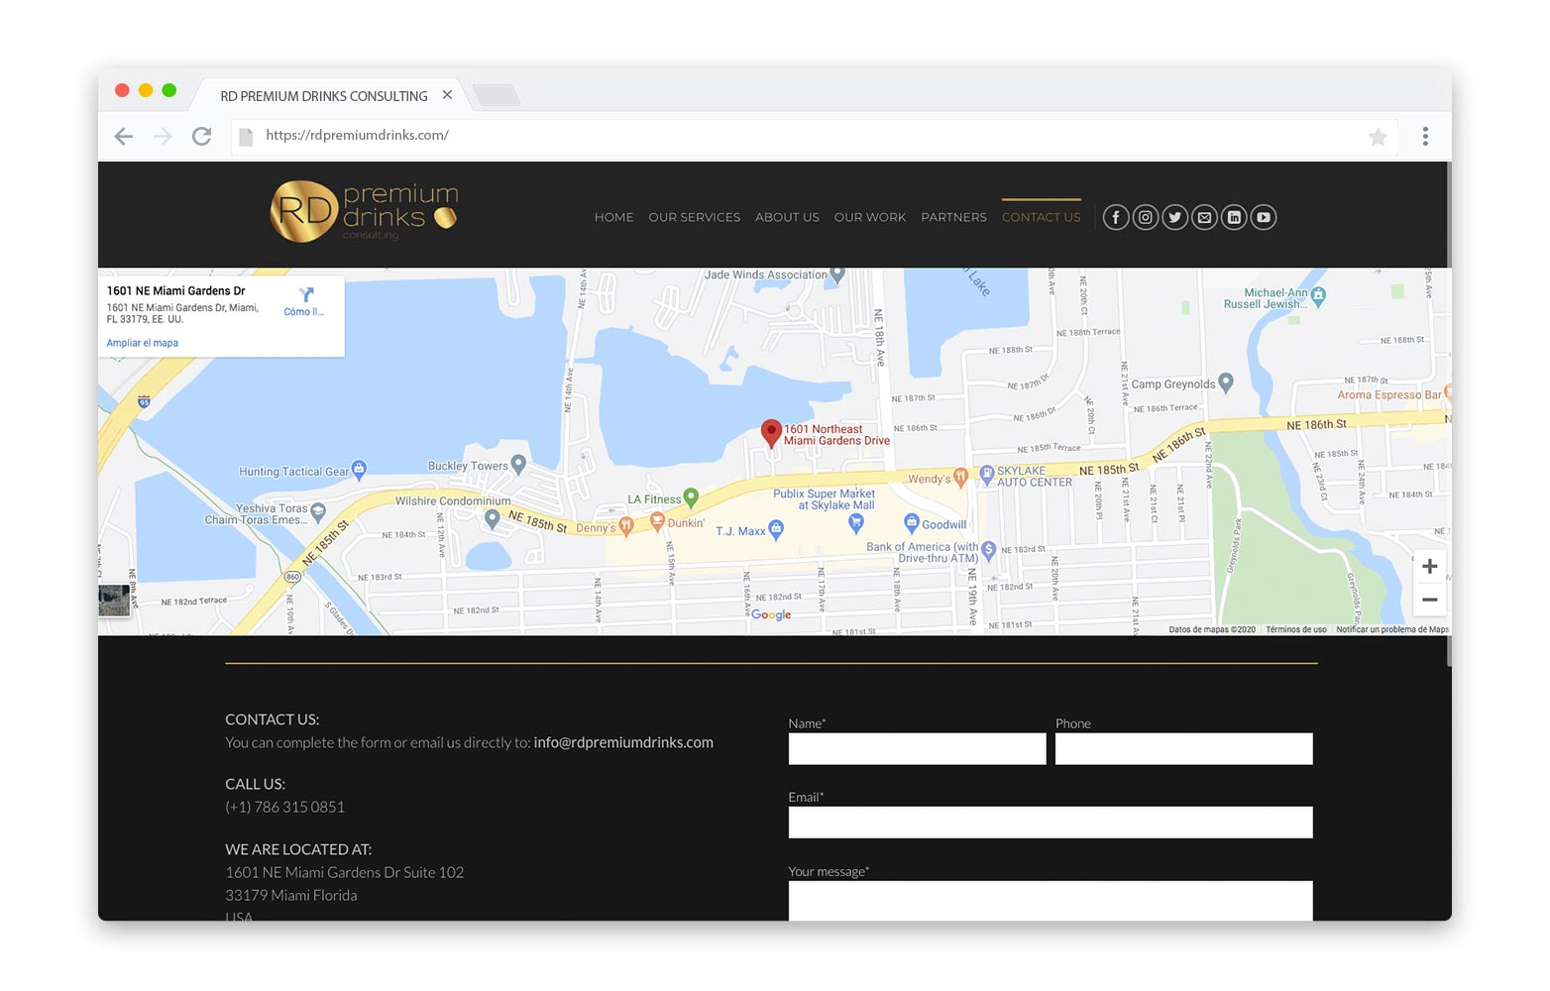
Task: Zoom in on the map
Action: point(1428,567)
